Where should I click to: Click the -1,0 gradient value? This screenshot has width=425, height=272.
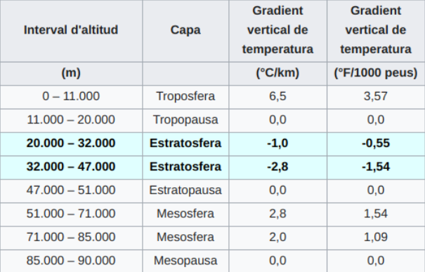click(277, 144)
